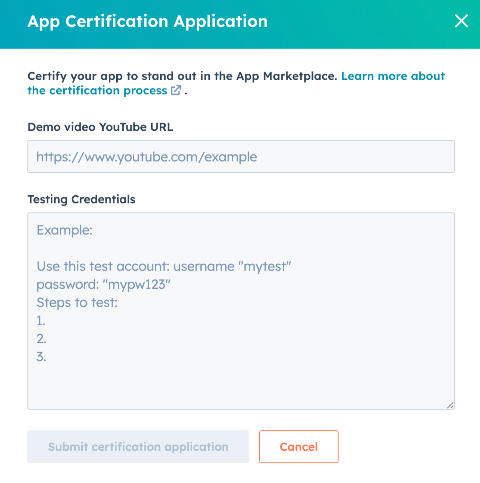Click the 'Example:' placeholder line in textarea

click(64, 230)
